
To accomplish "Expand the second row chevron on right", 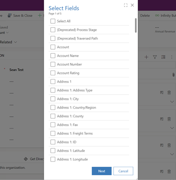I will pos(172,128).
